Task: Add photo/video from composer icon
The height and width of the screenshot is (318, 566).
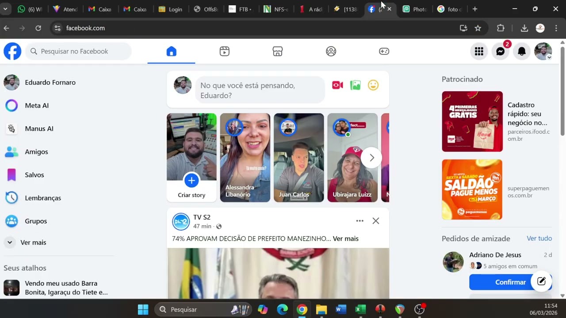Action: coord(356,85)
